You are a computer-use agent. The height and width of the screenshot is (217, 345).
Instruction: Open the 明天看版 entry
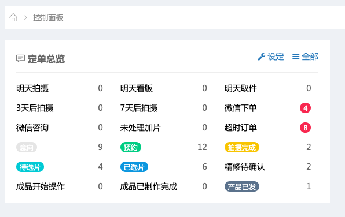point(137,88)
